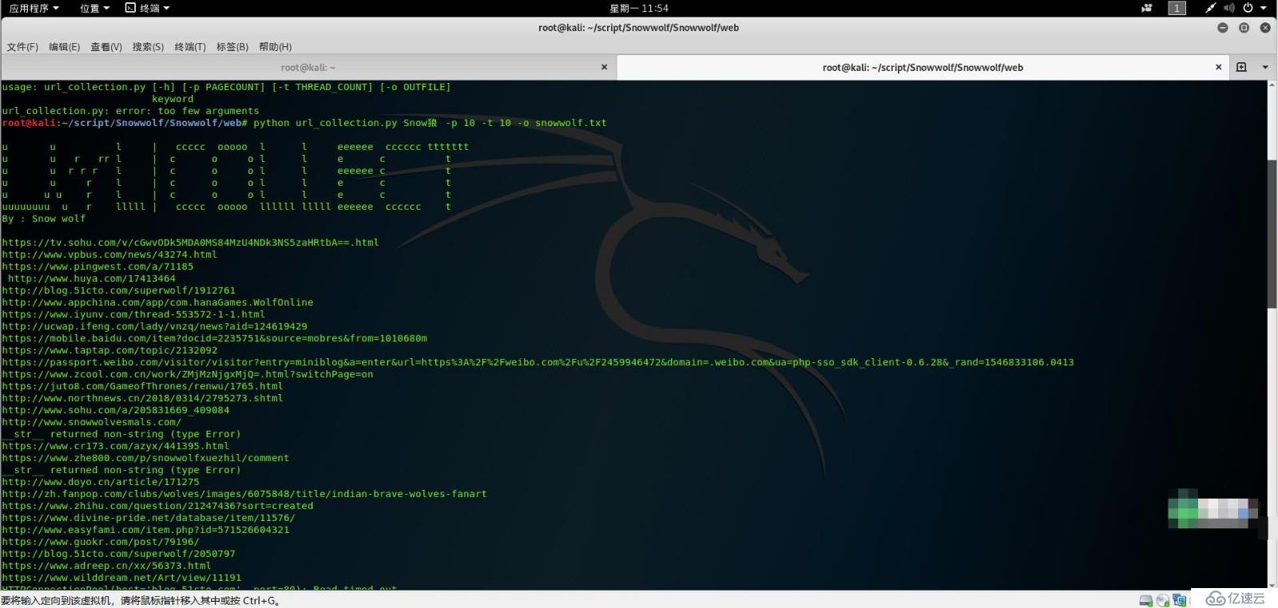Expand the system menu arrow
Screen dimensions: 1278x608
point(1264,8)
